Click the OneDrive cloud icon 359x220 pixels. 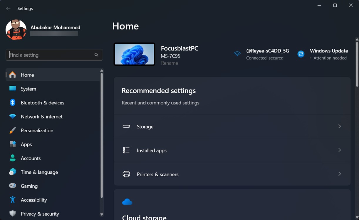[127, 202]
